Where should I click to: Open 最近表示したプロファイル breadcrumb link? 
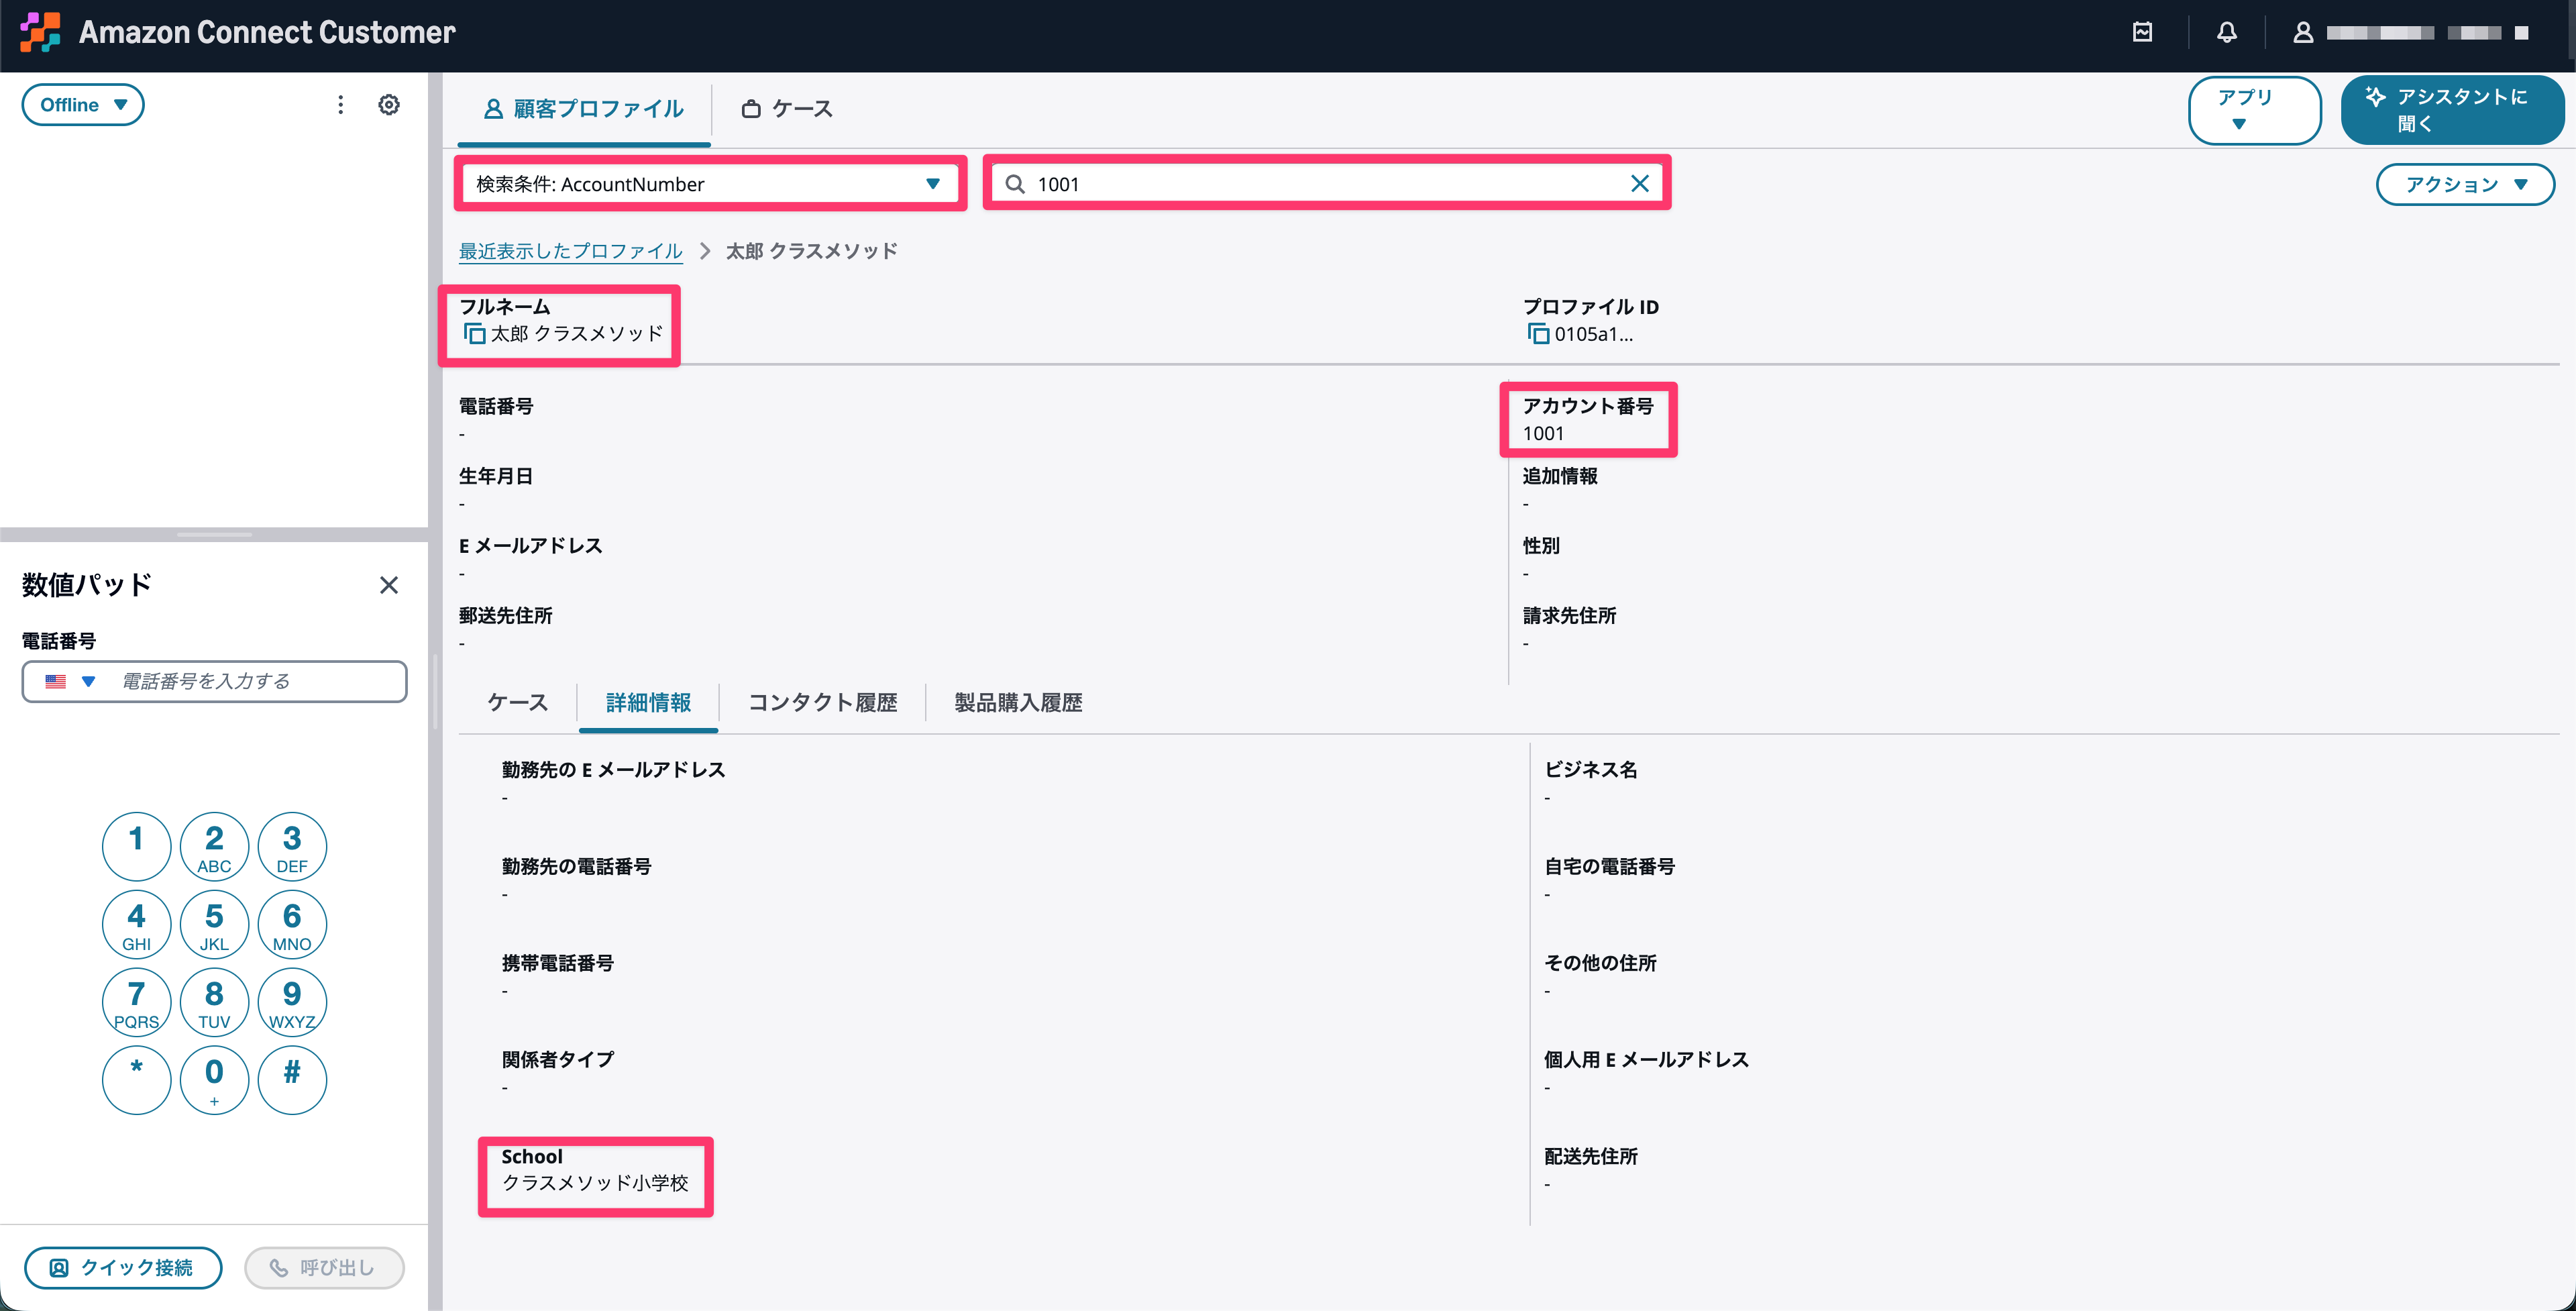[570, 251]
